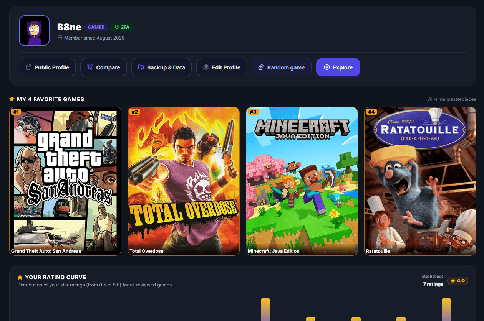Image resolution: width=484 pixels, height=321 pixels.
Task: Click the star icon beside My 4 Favorite Games
Action: pos(12,99)
